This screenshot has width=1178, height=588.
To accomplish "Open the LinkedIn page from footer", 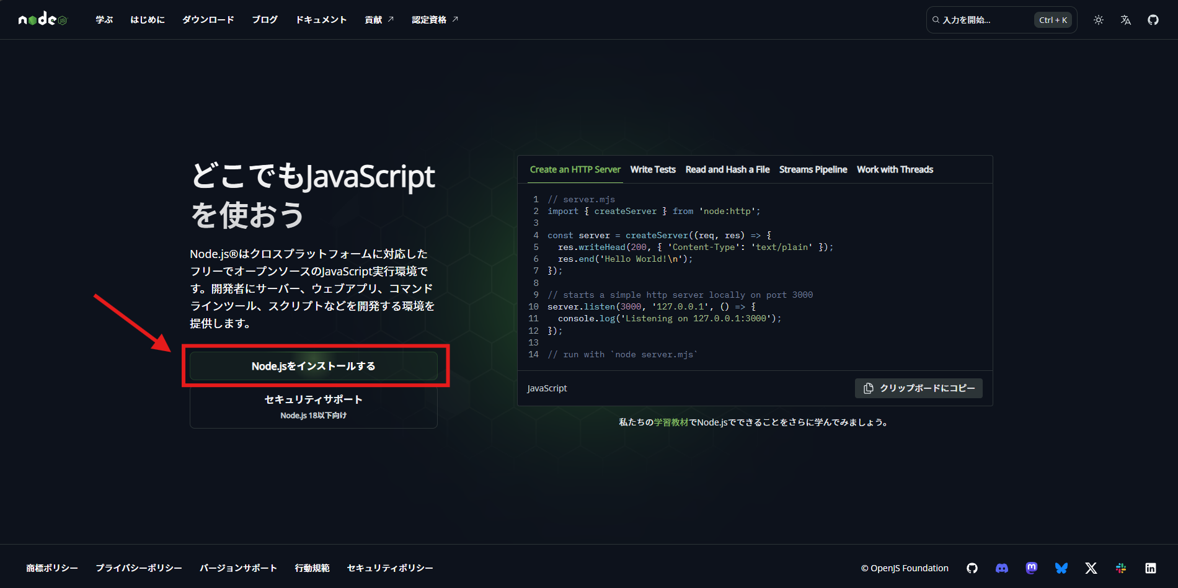I will pos(1151,568).
